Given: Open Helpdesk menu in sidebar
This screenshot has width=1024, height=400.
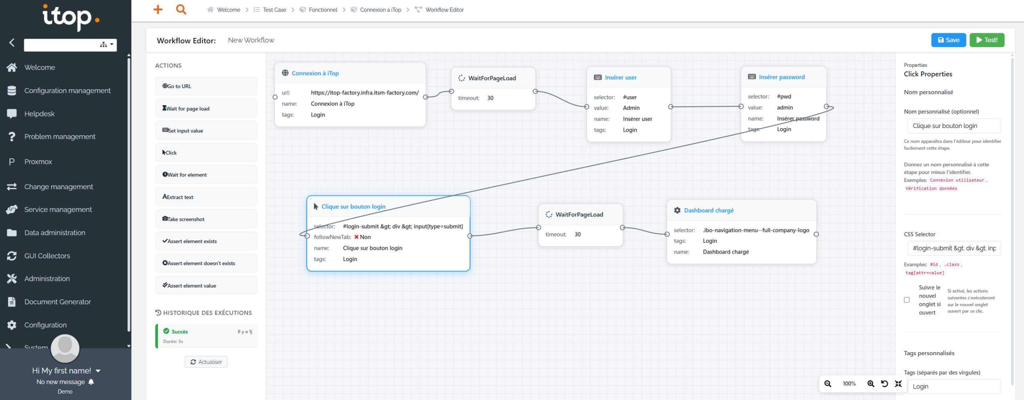Looking at the screenshot, I should (39, 114).
